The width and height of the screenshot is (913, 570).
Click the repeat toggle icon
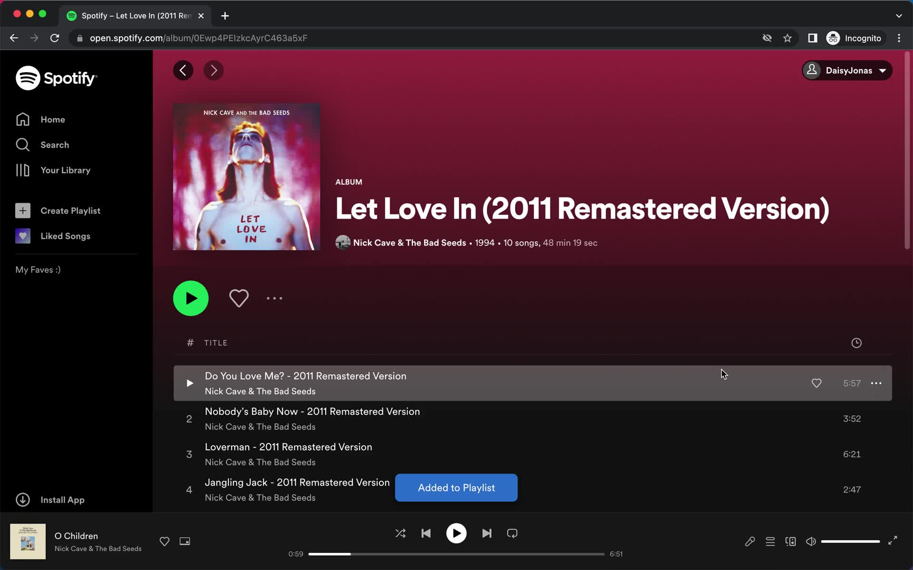[513, 532]
